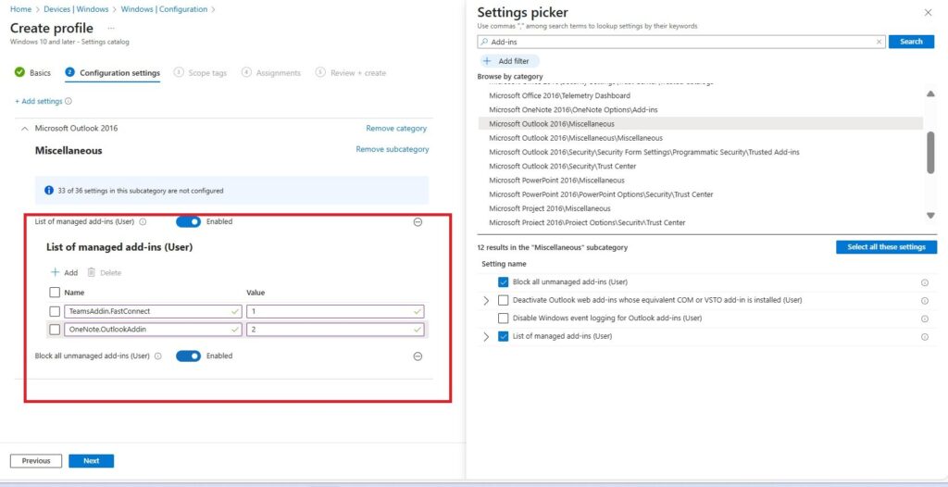The width and height of the screenshot is (948, 487).
Task: Close the Settings picker panel
Action: [928, 13]
